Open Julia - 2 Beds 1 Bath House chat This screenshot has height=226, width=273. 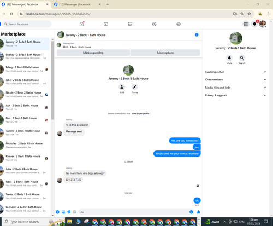(25, 171)
